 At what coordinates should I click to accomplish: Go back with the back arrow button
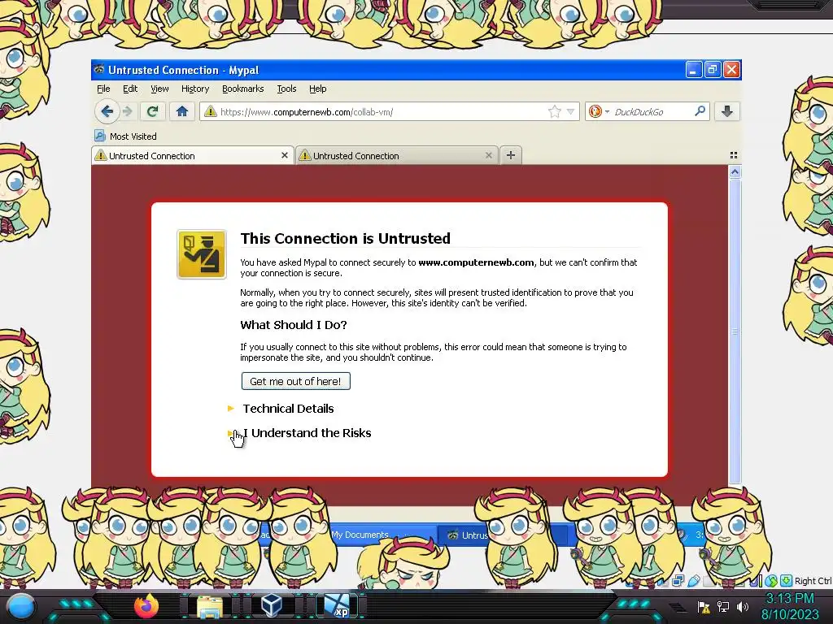pos(107,111)
